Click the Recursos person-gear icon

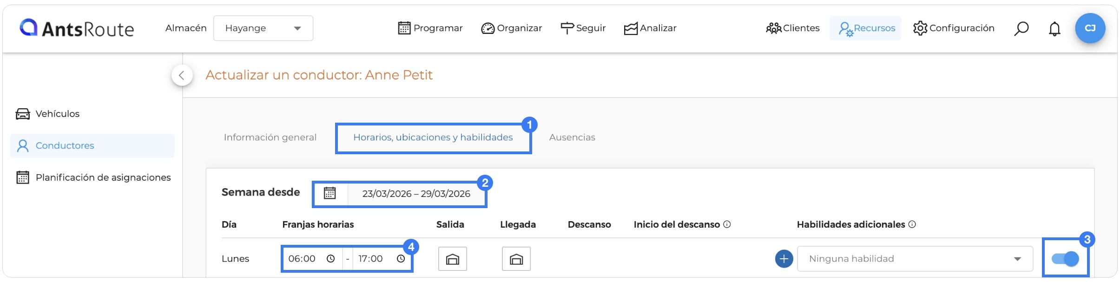coord(846,29)
